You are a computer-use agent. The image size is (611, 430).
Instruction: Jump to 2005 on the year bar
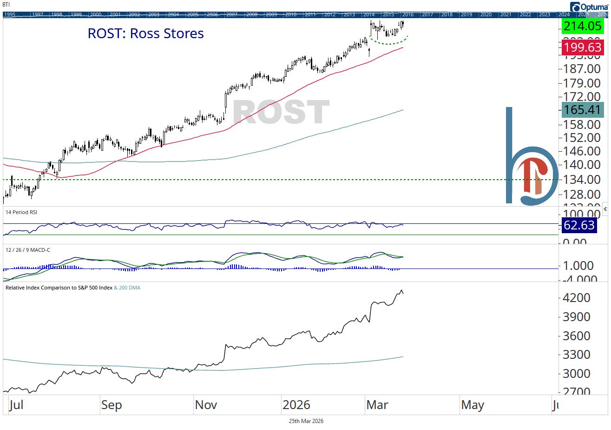(x=193, y=14)
